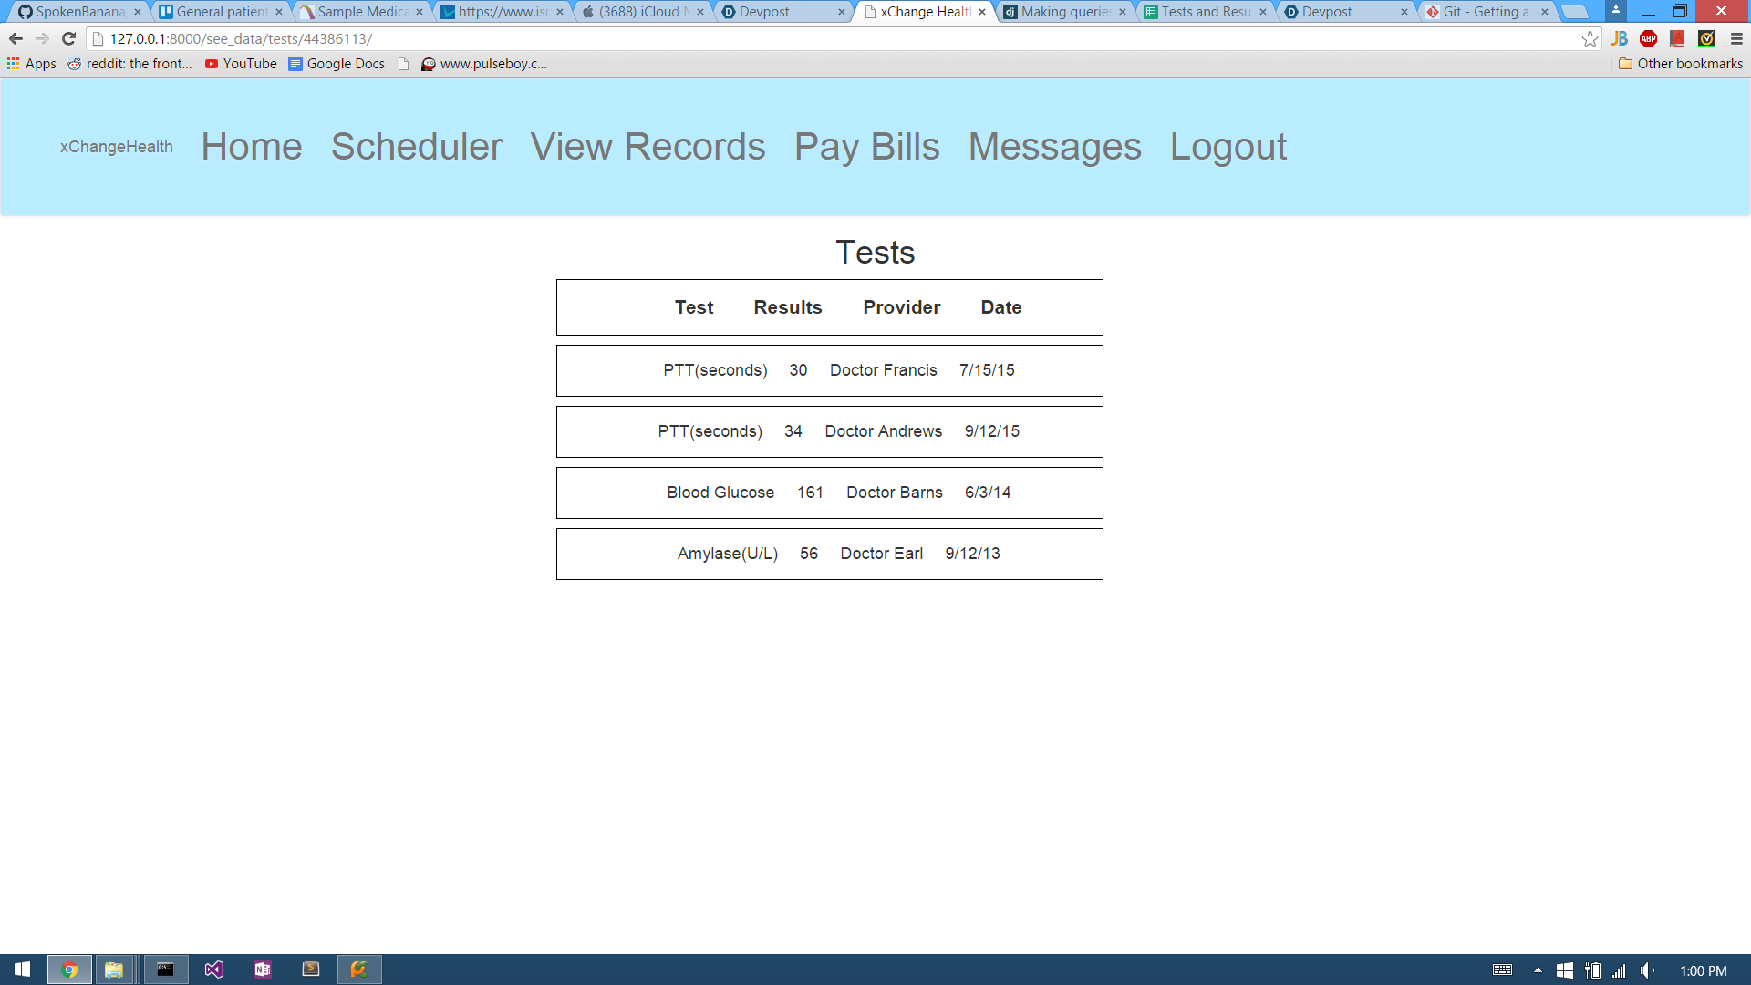1751x985 pixels.
Task: Navigate to Pay Bills
Action: pos(866,147)
